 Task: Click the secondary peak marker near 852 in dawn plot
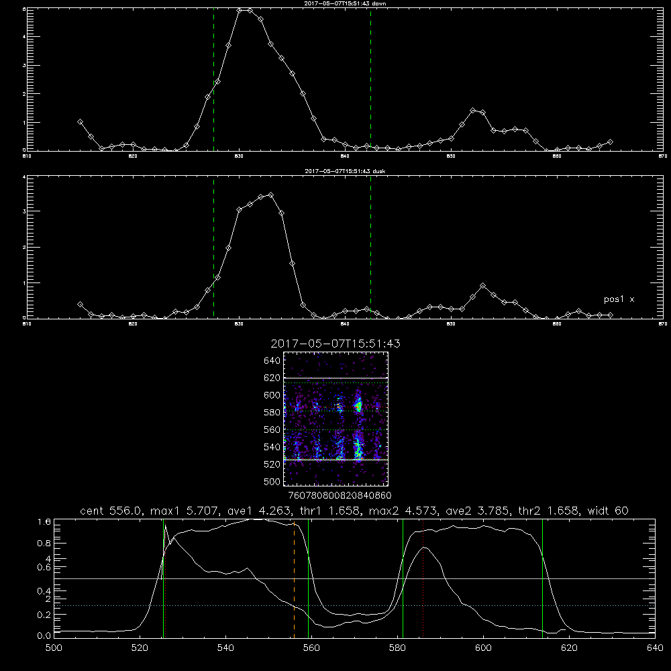click(x=472, y=111)
